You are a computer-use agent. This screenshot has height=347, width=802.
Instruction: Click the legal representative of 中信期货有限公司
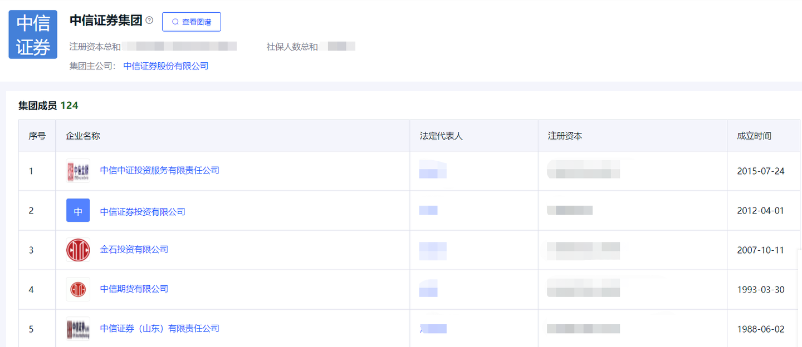pos(428,289)
